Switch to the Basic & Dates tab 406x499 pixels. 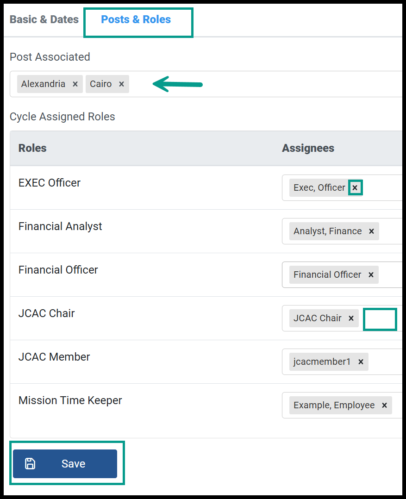click(x=44, y=19)
